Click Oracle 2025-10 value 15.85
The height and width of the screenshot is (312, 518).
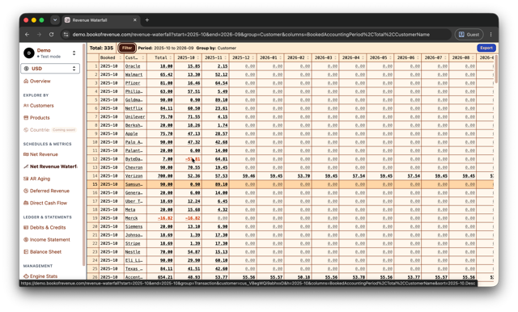click(193, 66)
